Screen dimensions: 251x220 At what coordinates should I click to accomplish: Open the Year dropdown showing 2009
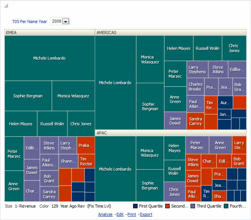[65, 22]
